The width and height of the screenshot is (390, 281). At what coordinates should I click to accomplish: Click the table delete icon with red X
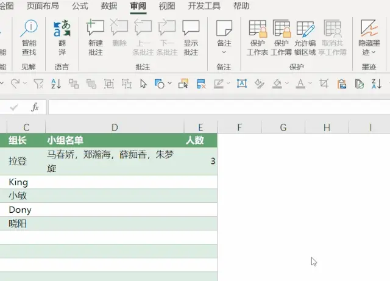click(201, 84)
